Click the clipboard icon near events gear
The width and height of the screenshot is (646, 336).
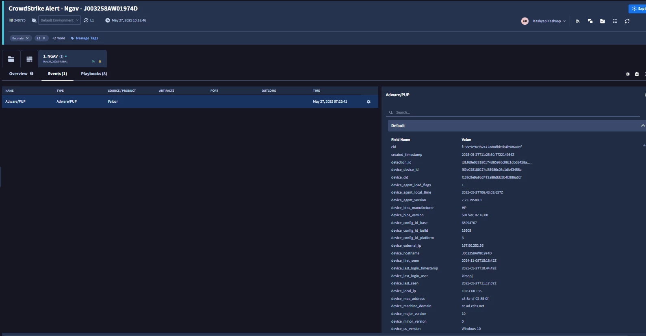point(637,74)
